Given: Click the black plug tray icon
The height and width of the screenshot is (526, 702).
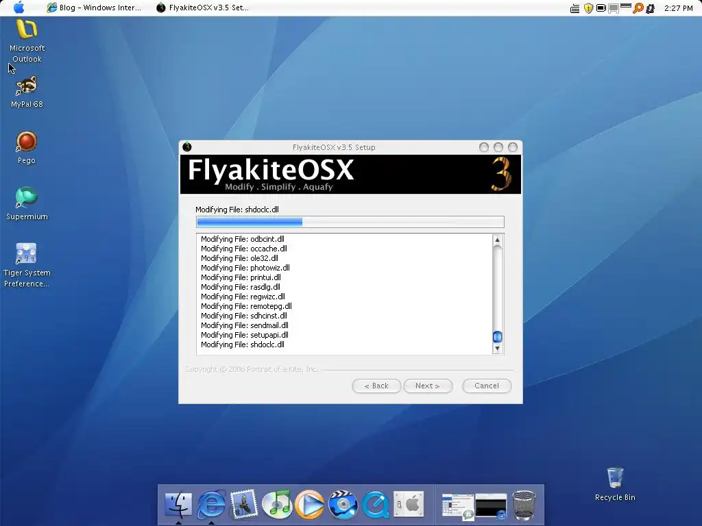Looking at the screenshot, I should [x=651, y=8].
